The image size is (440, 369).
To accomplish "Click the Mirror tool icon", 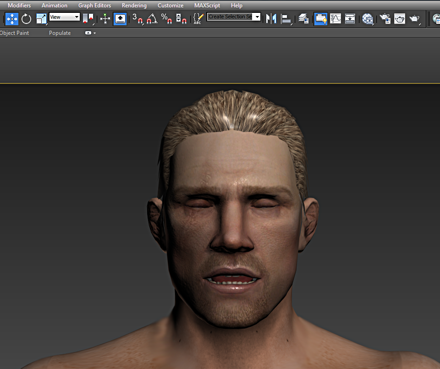I will pos(271,19).
